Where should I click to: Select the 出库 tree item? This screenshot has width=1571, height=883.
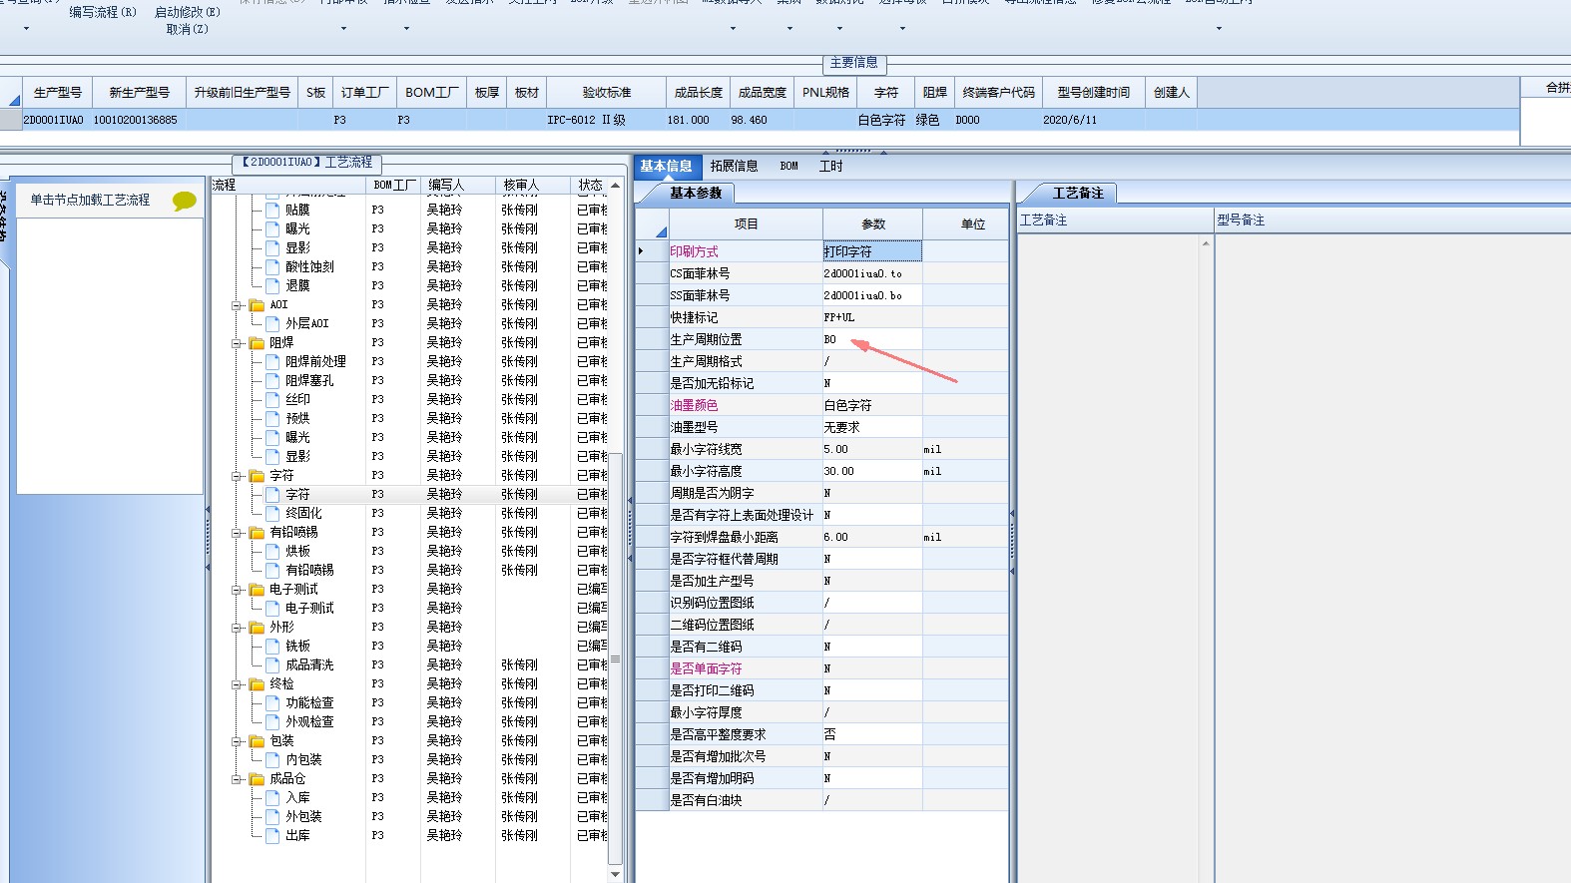pos(297,835)
